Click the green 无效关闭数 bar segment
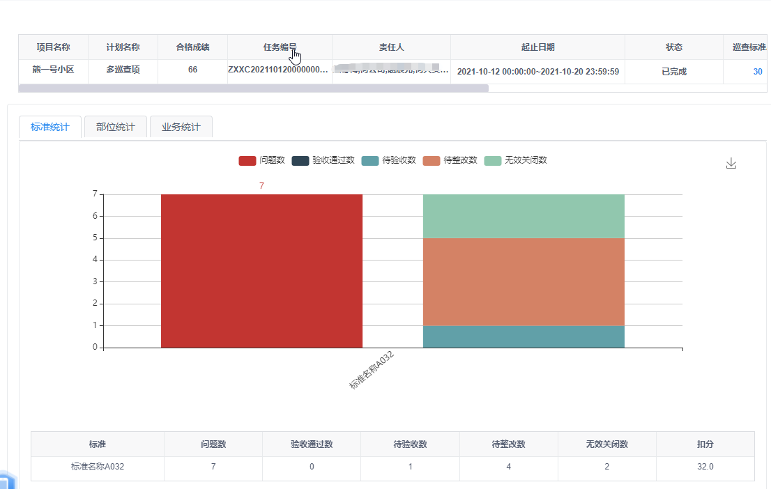This screenshot has height=489, width=771. (524, 216)
